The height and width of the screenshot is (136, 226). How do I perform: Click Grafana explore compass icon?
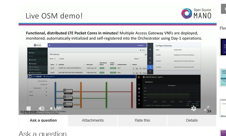coord(139,92)
